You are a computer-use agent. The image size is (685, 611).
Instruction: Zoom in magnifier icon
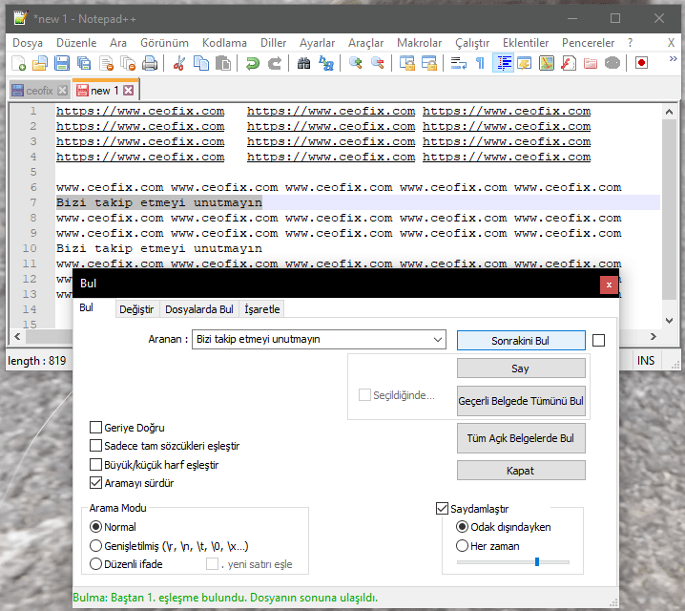pyautogui.click(x=356, y=63)
